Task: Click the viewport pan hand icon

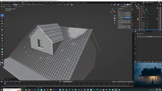Action: [x=115, y=18]
